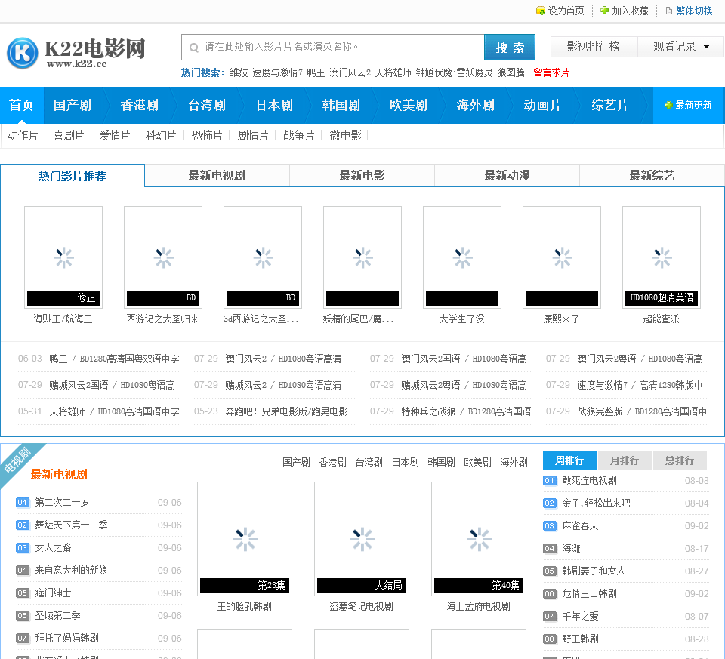Switch to the 最新动漫 tab
725x659 pixels.
point(507,176)
